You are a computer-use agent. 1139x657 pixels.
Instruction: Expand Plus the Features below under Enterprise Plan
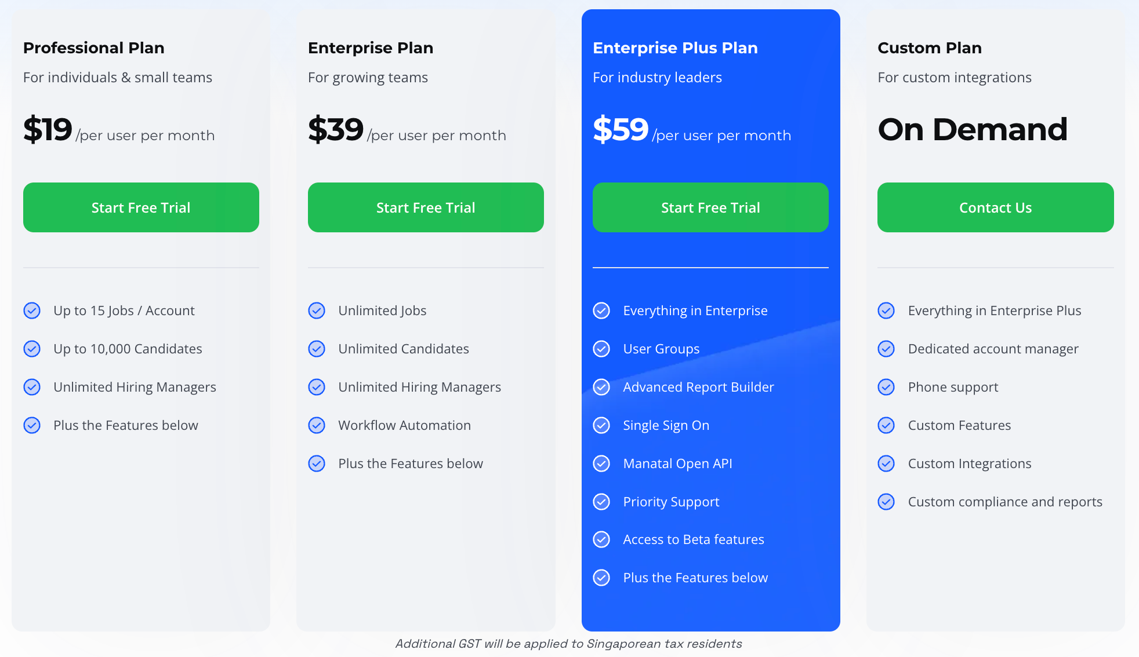coord(410,463)
